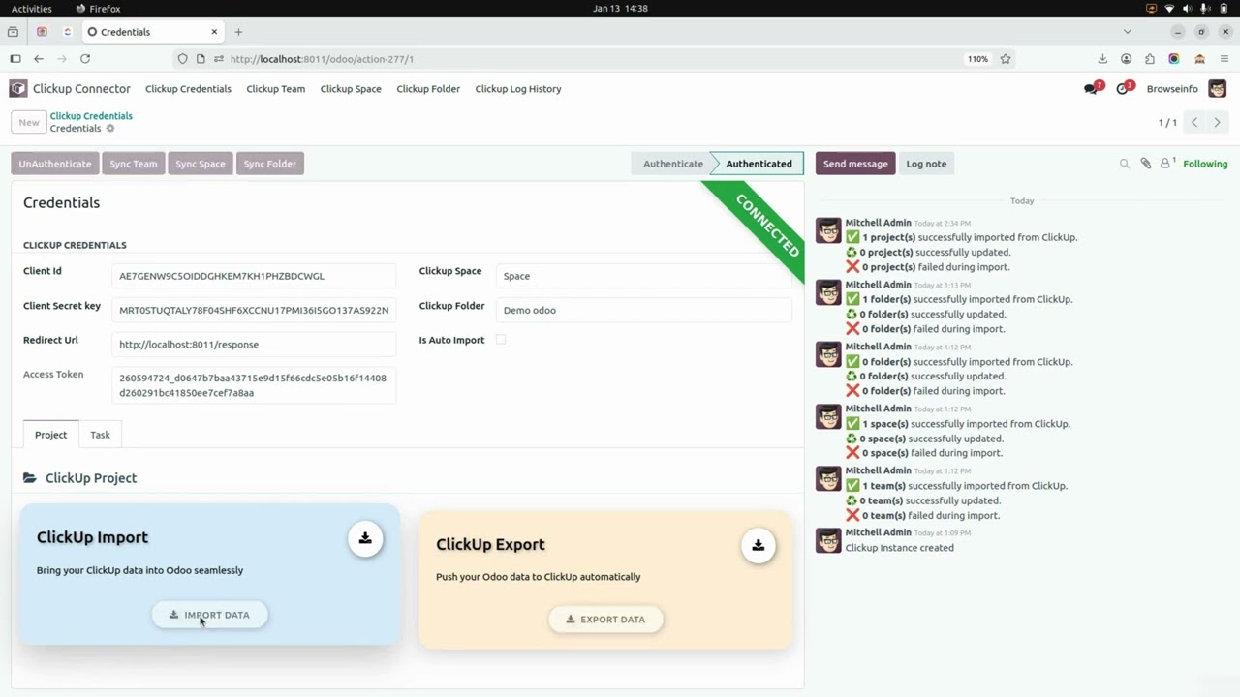Open the activities clock icon with 3 badge
The image size is (1240, 697).
point(1124,89)
